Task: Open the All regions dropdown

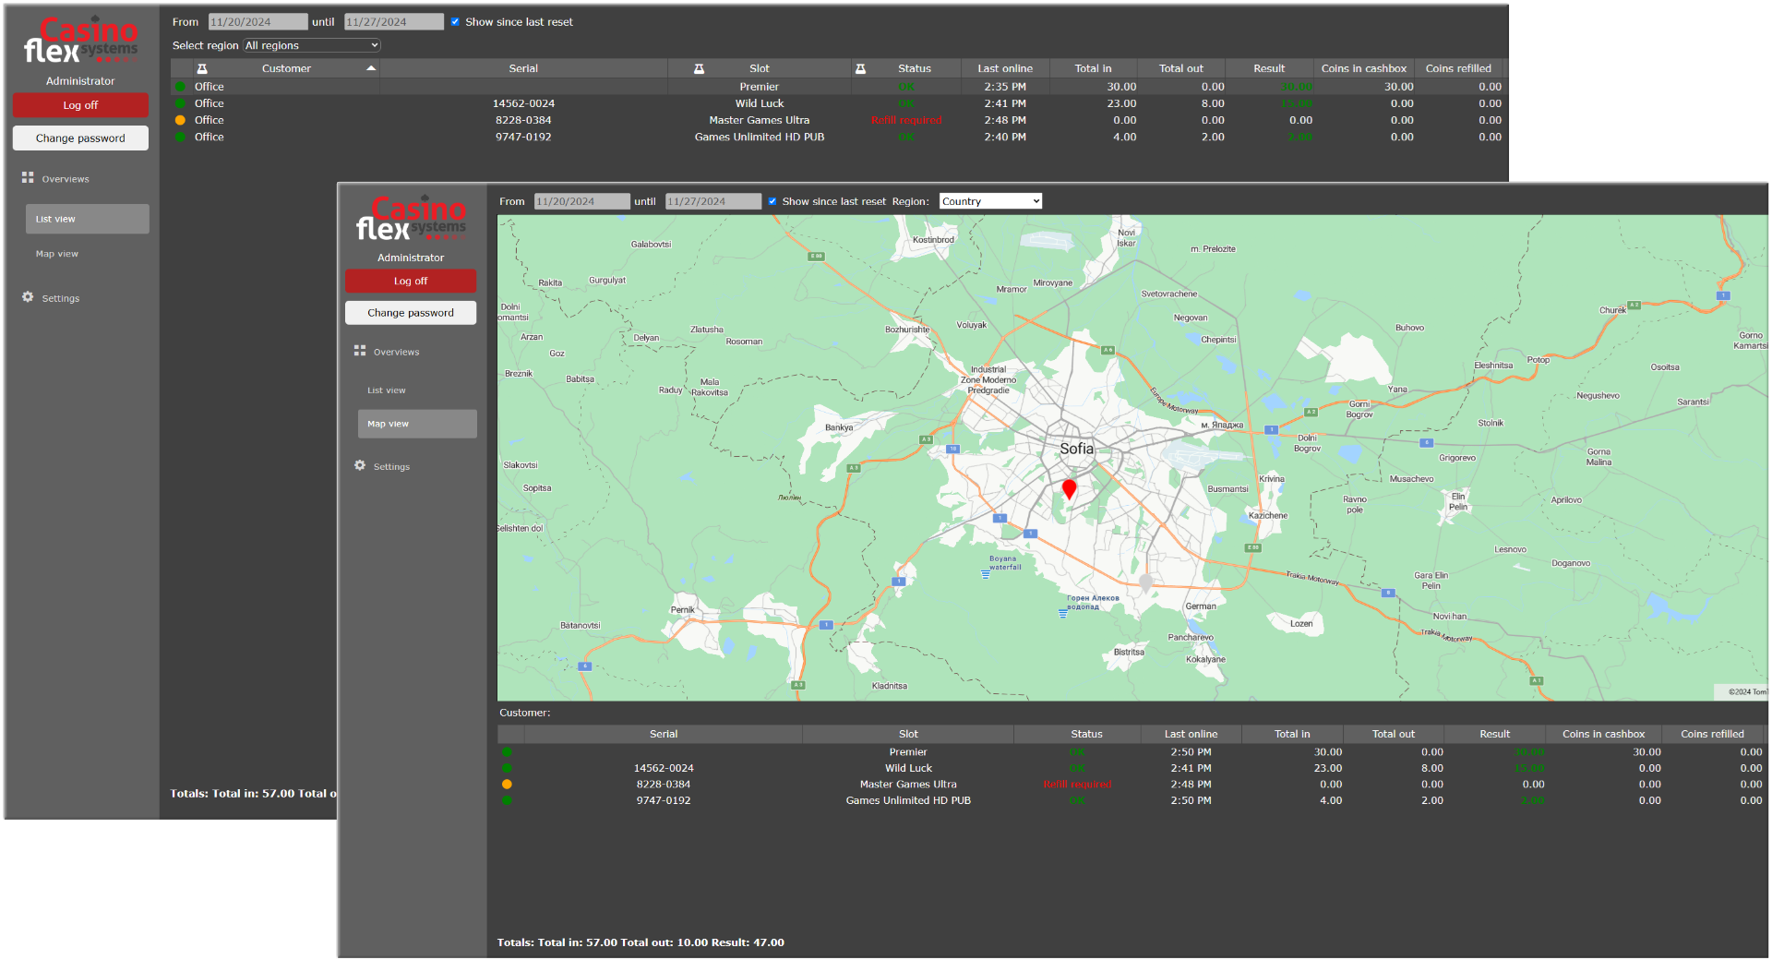Action: [x=312, y=45]
